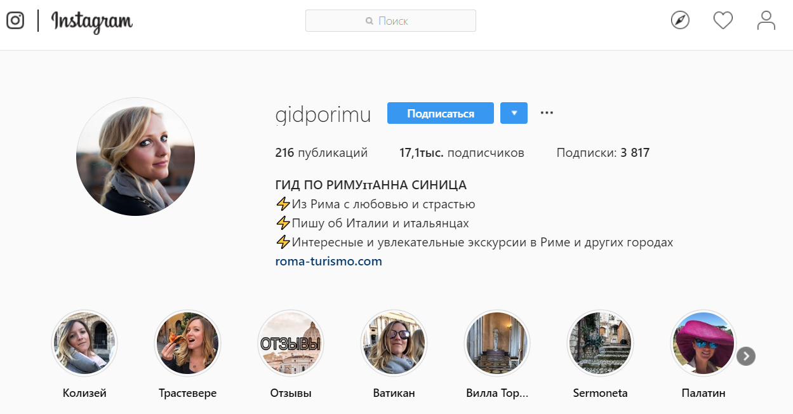
Task: Click the search field magnifier icon
Action: (x=370, y=21)
